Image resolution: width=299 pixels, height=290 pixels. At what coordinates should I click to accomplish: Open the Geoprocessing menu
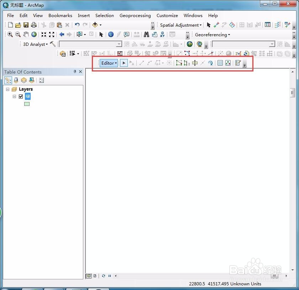135,16
